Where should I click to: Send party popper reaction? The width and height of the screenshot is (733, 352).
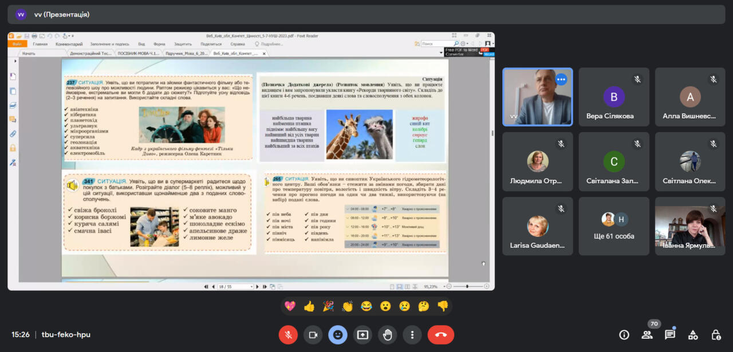click(328, 306)
